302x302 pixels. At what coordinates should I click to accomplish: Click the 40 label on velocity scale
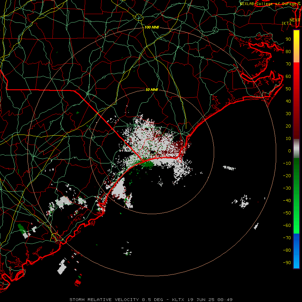[x=288, y=101]
